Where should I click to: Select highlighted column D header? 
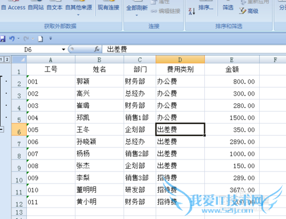click(x=180, y=59)
